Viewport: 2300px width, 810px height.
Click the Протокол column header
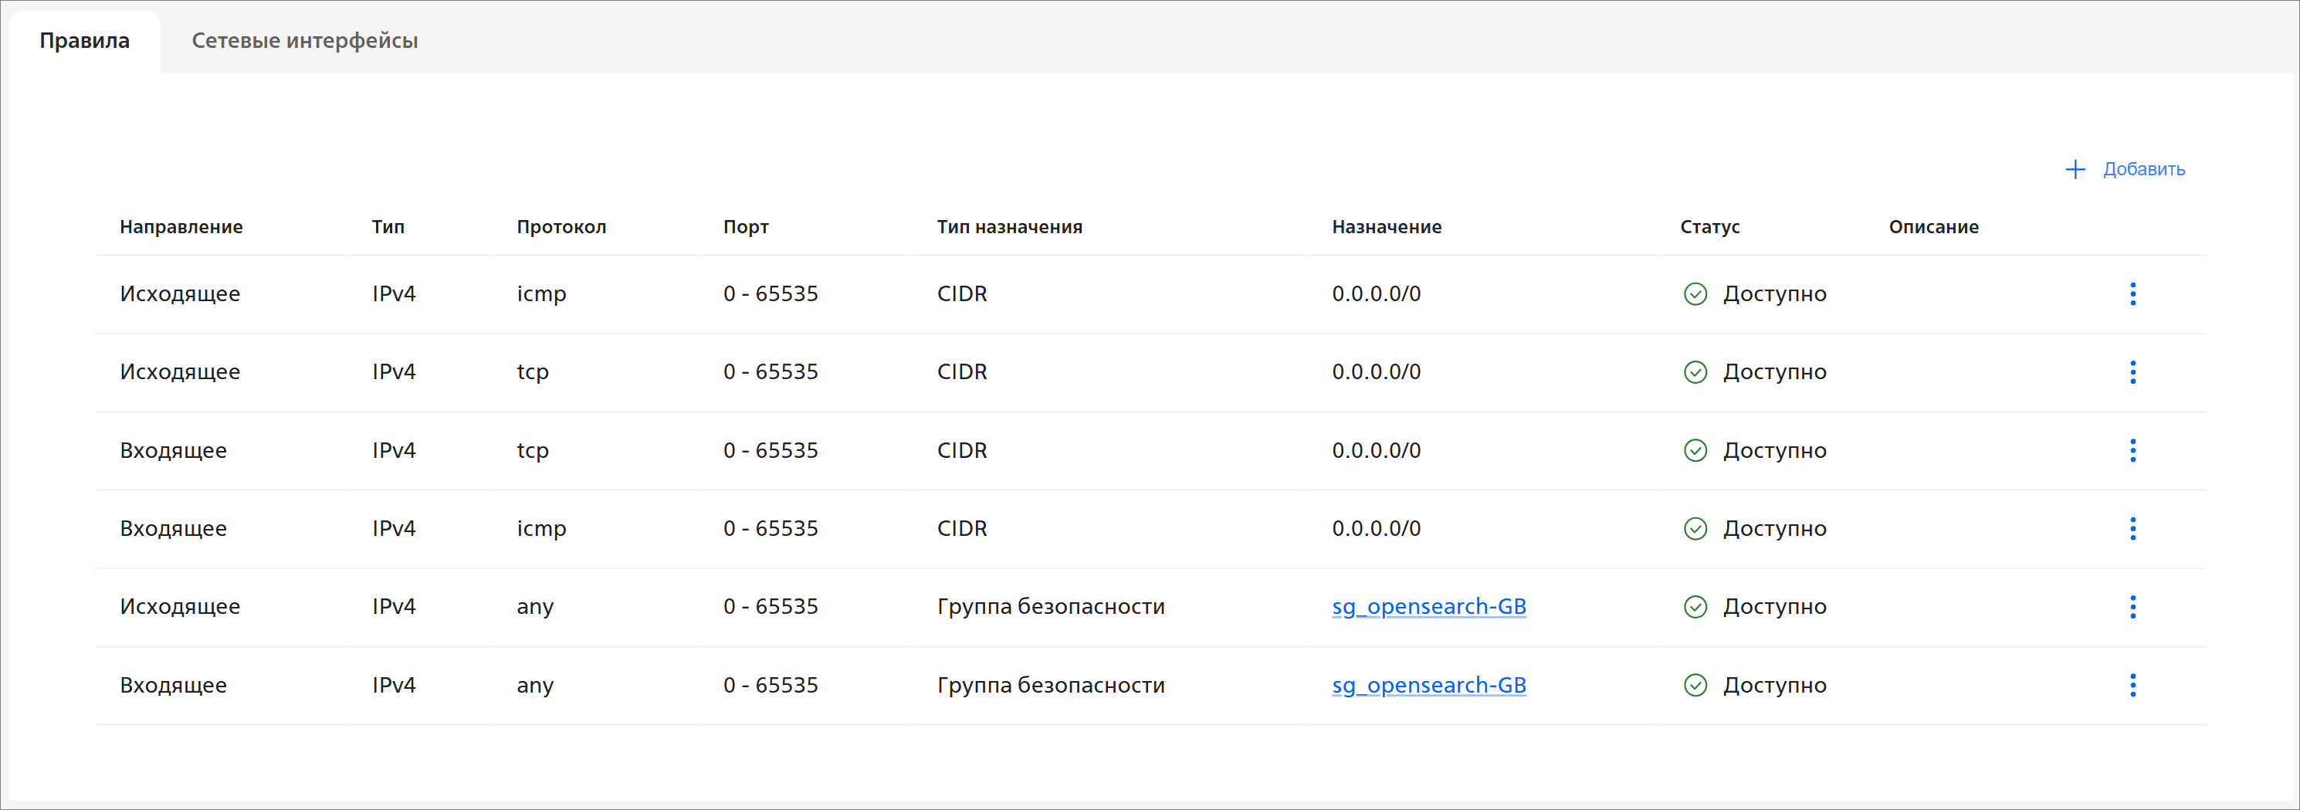[x=561, y=227]
